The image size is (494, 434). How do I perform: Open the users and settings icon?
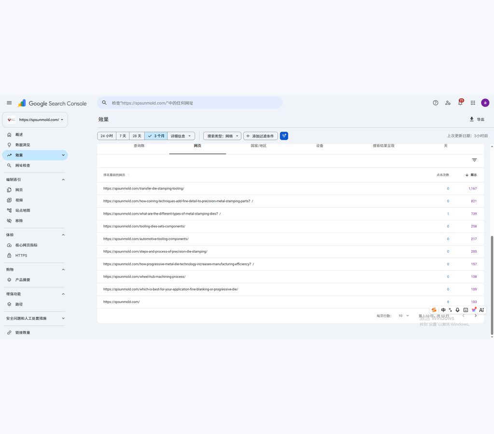click(448, 103)
